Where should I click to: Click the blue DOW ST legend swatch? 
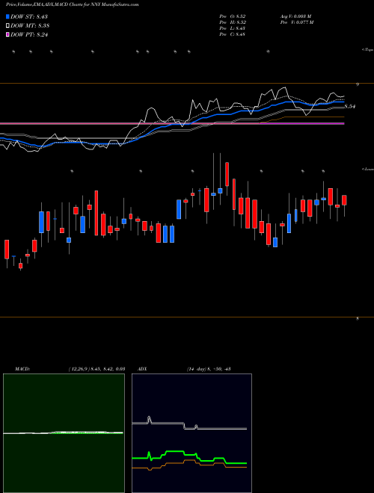(x=7, y=16)
